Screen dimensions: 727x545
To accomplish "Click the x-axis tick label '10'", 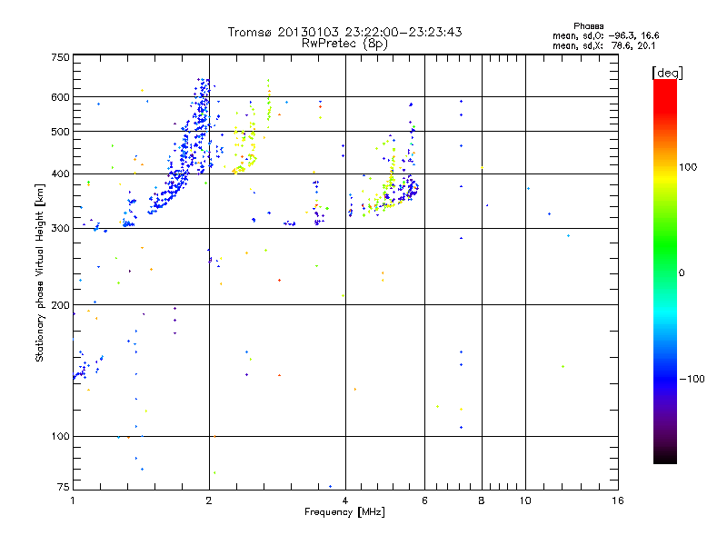I will [525, 500].
